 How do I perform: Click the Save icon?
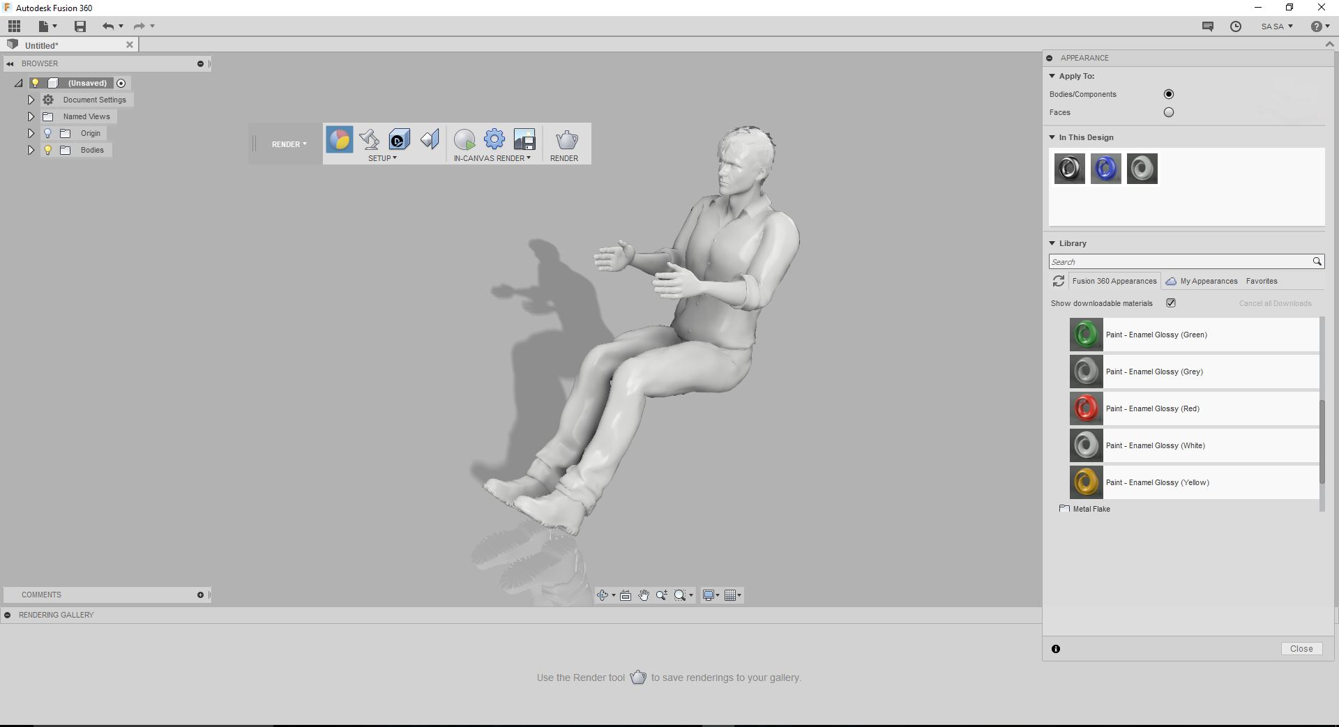pyautogui.click(x=80, y=26)
